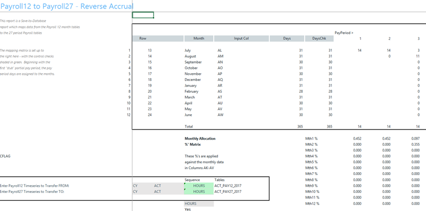Click the ACT_PAY12_2017 table name cell
The width and height of the screenshot is (426, 211).
click(228, 186)
